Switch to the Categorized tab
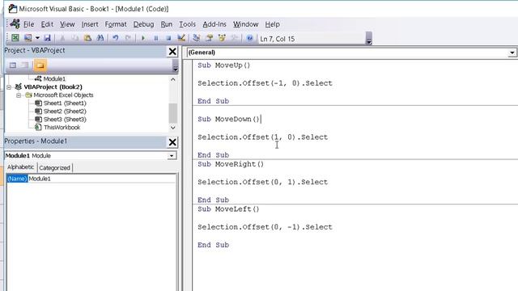 tap(54, 167)
